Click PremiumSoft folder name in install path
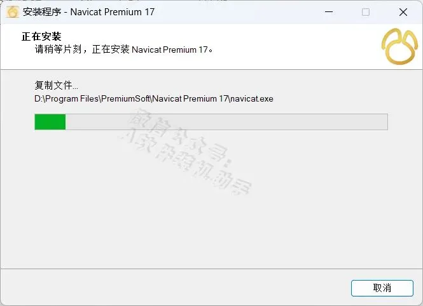Image resolution: width=423 pixels, height=306 pixels. 125,99
